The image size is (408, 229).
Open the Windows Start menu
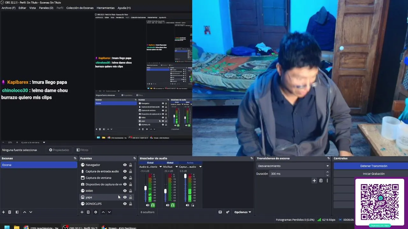tap(7, 227)
